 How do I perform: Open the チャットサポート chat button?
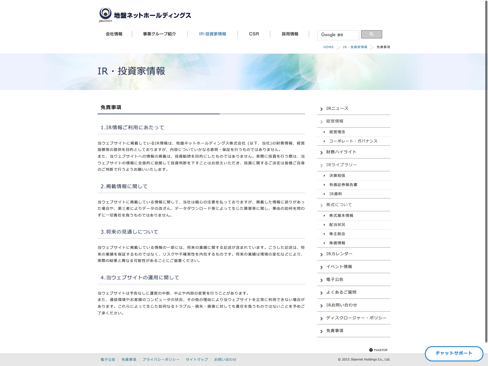(454, 353)
